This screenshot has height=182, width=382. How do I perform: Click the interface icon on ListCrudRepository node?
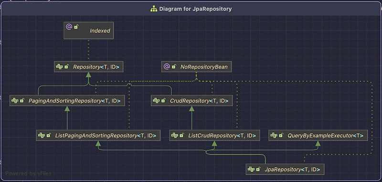click(x=175, y=135)
